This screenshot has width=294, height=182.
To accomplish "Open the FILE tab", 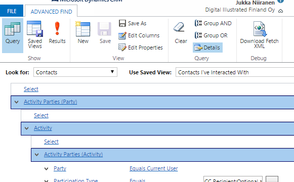I will tap(12, 11).
